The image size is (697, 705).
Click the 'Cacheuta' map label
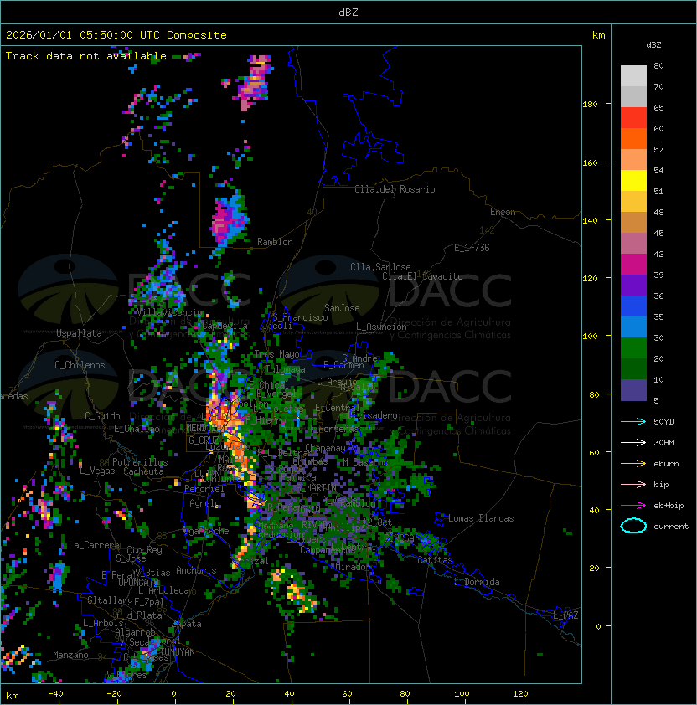point(143,471)
